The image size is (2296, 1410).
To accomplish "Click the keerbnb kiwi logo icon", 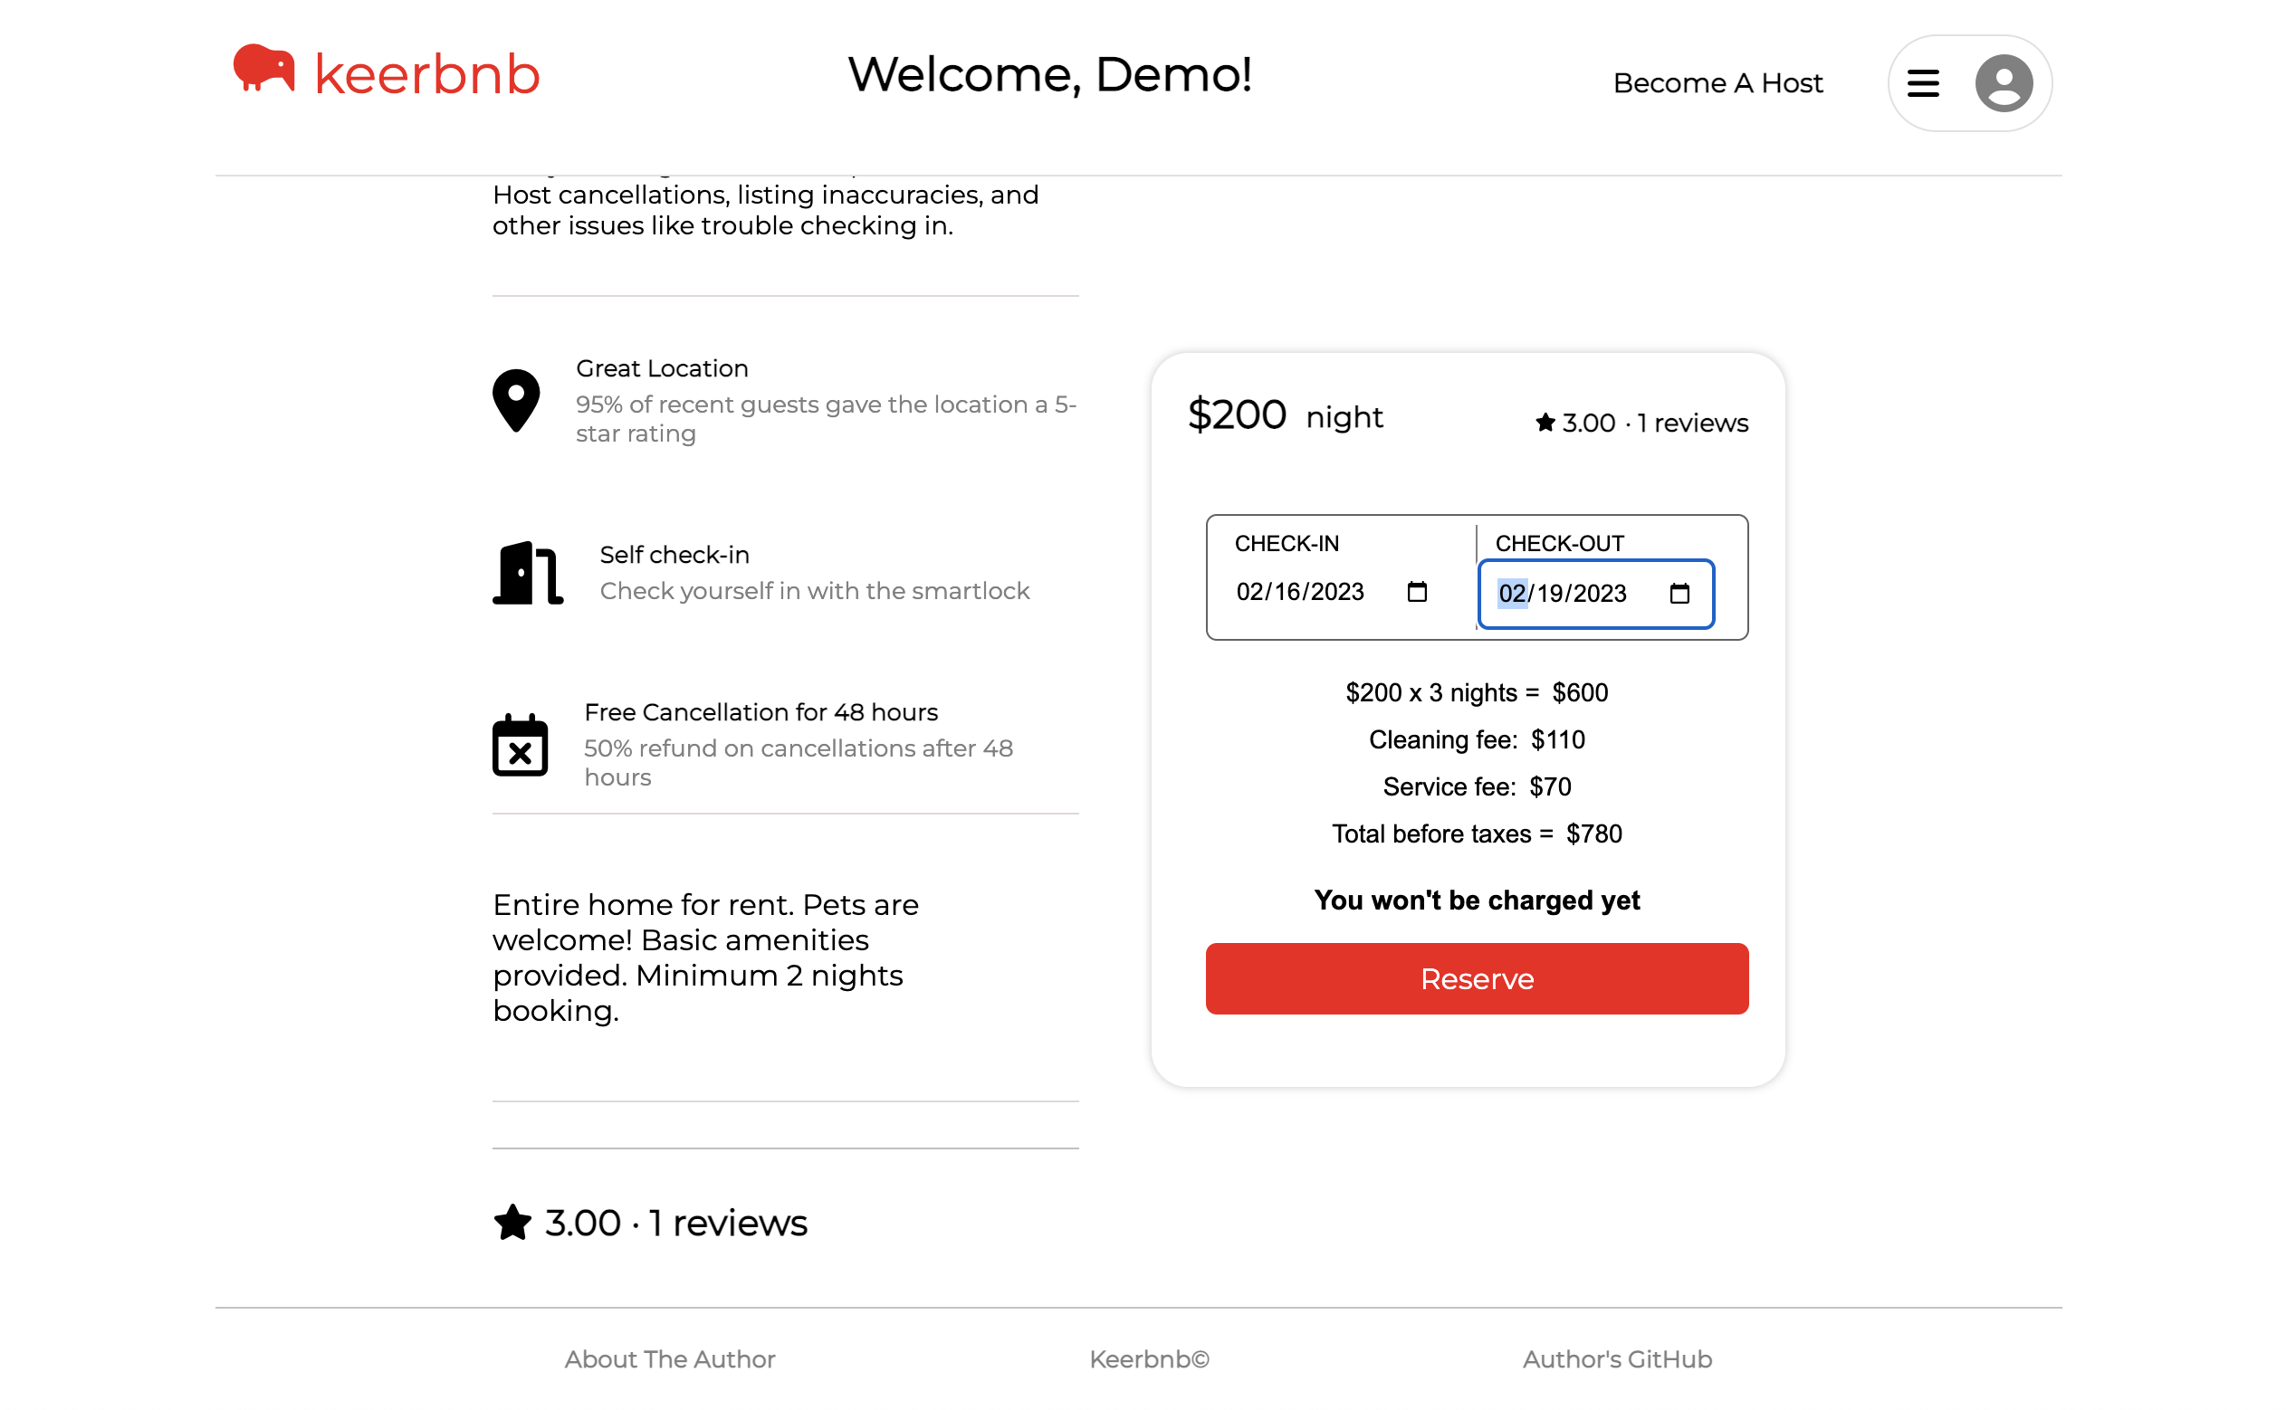I will tap(264, 70).
